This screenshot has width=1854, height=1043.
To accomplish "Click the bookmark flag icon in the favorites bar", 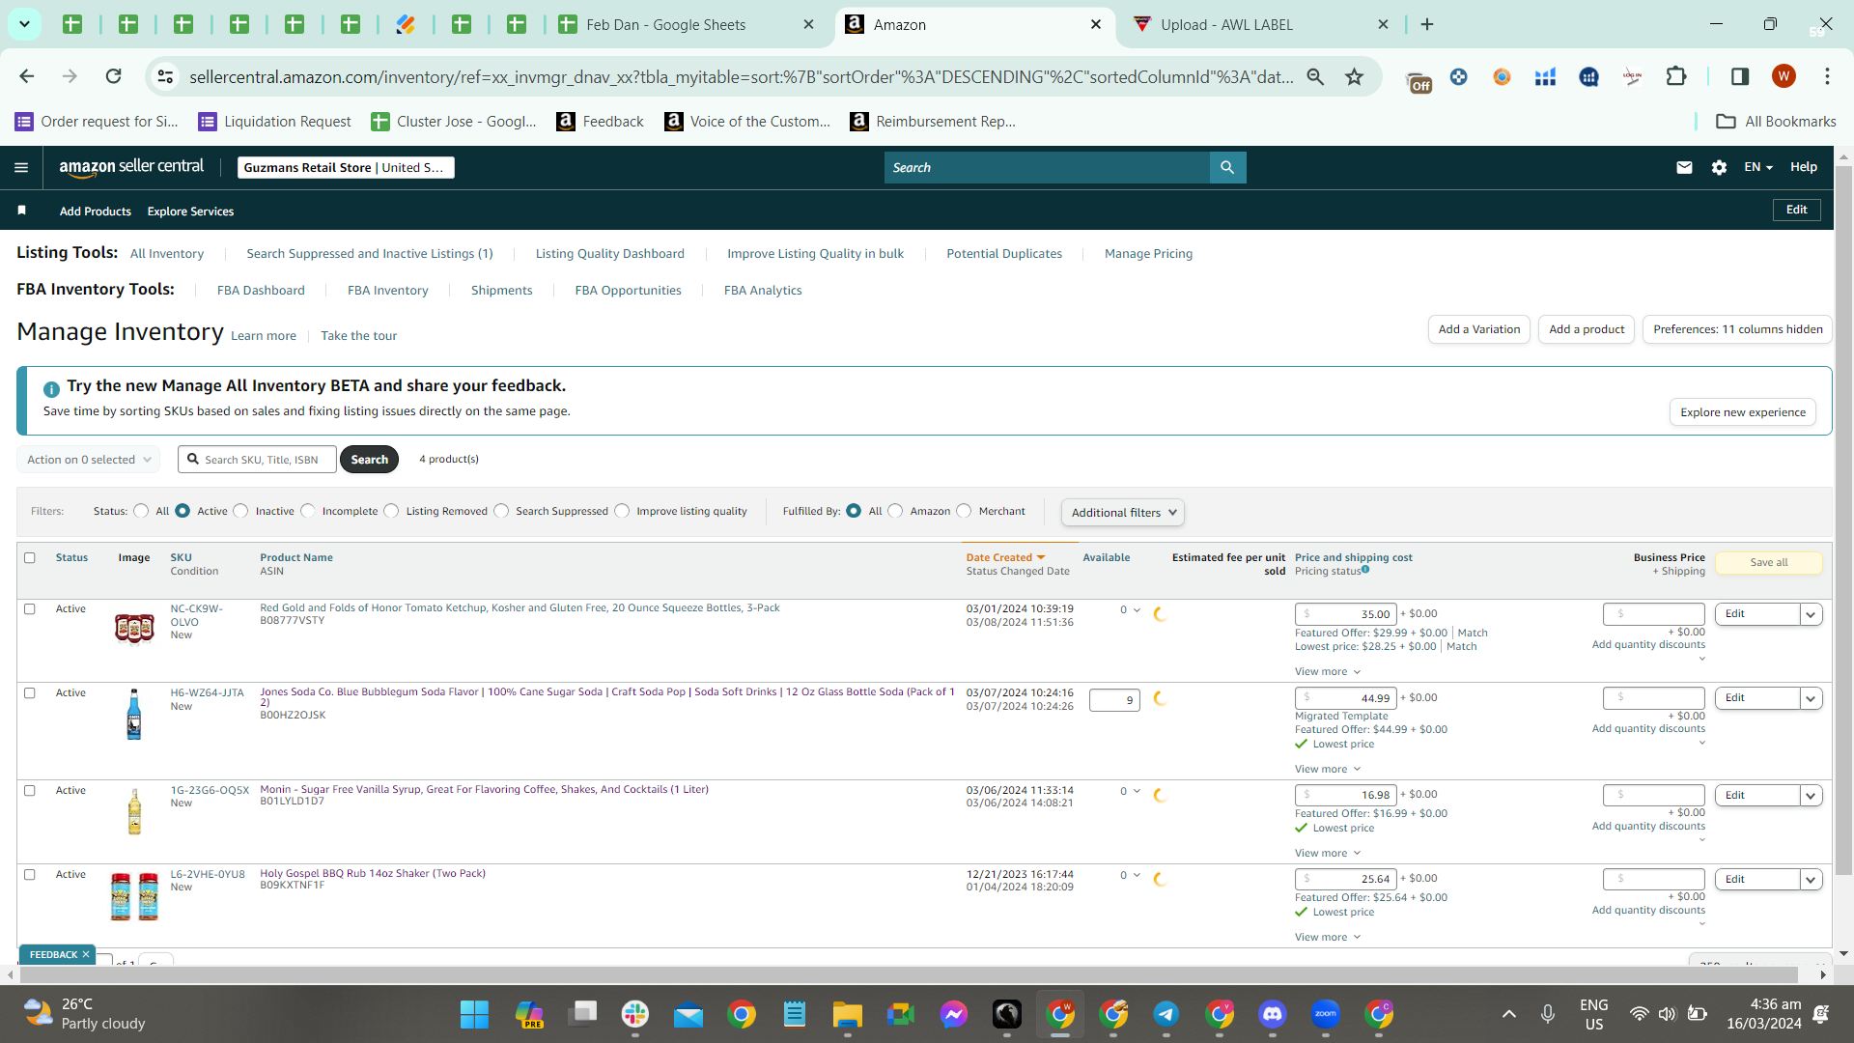I will click(22, 211).
